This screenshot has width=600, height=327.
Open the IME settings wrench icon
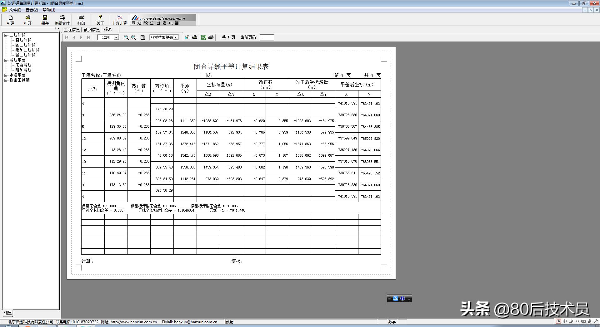coord(596,321)
